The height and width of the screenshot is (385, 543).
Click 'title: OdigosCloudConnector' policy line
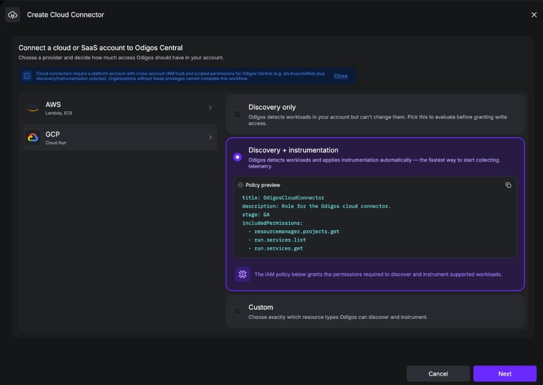[283, 198]
